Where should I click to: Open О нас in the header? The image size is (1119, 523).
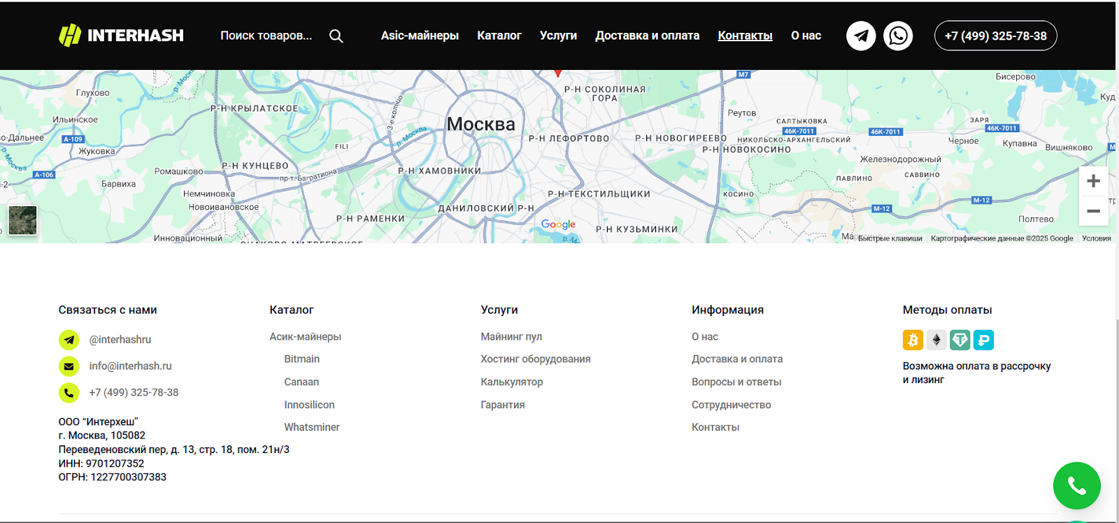tap(806, 36)
